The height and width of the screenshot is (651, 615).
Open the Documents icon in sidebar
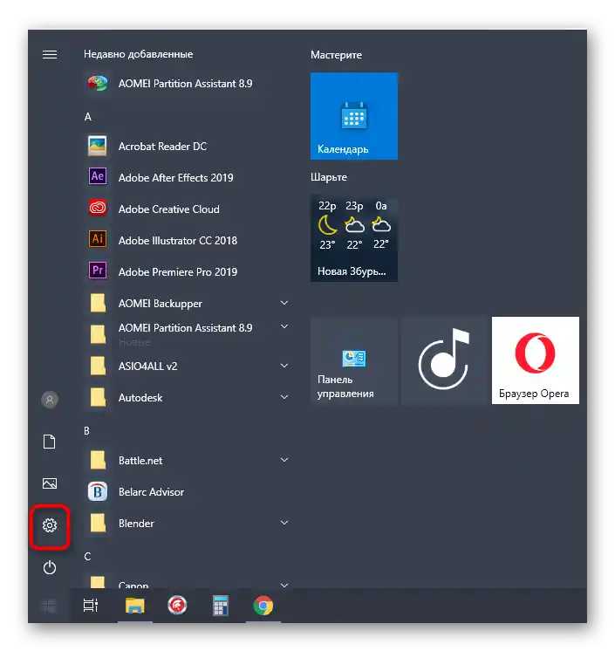pos(50,442)
